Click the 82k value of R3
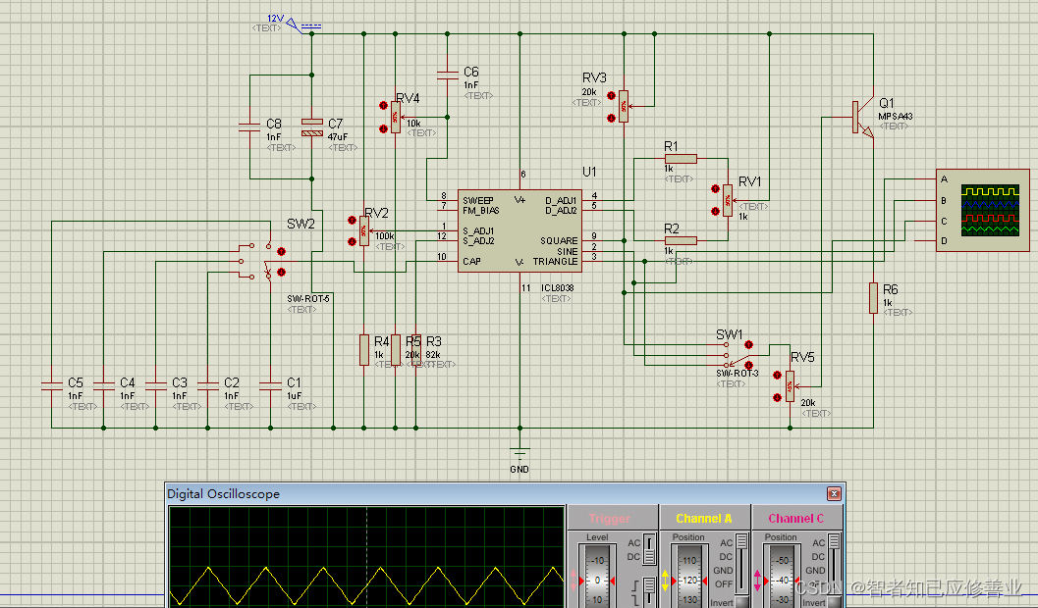This screenshot has width=1038, height=608. pyautogui.click(x=433, y=355)
